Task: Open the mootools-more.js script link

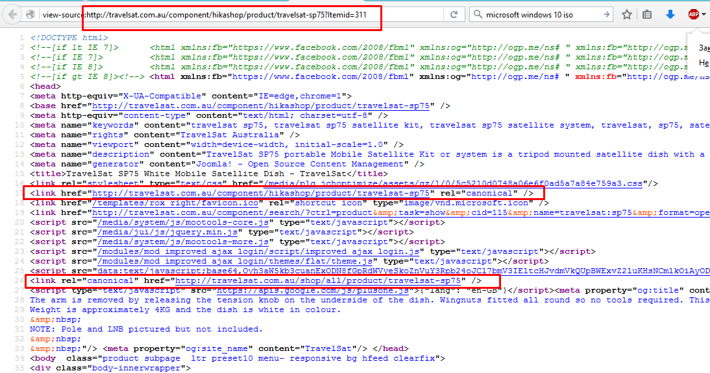Action: point(184,242)
